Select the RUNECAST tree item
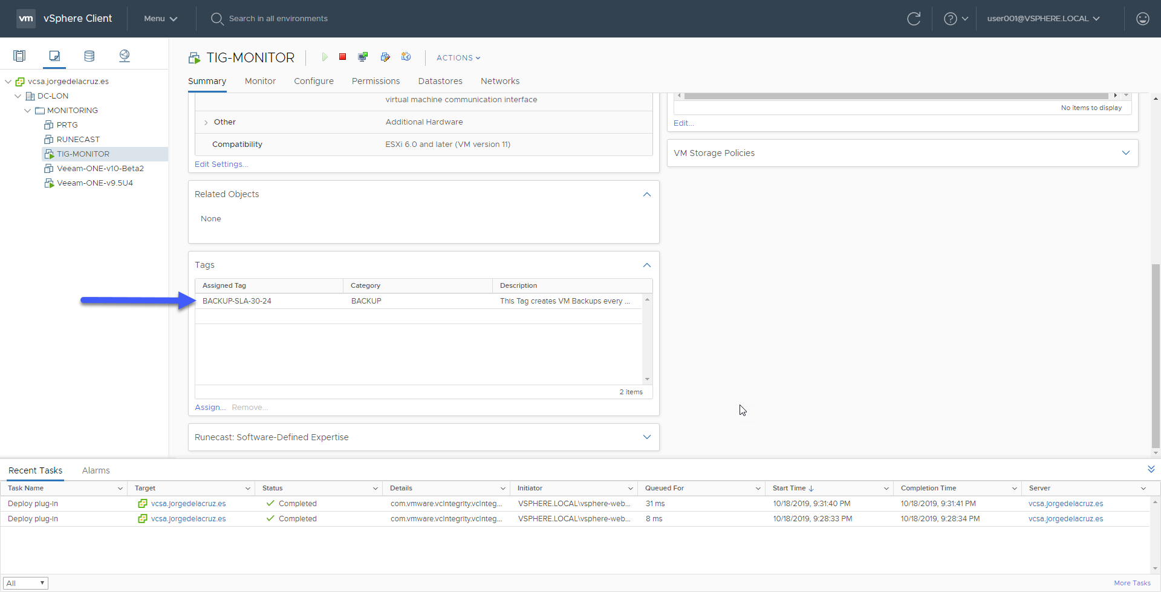Image resolution: width=1161 pixels, height=592 pixels. [x=78, y=140]
